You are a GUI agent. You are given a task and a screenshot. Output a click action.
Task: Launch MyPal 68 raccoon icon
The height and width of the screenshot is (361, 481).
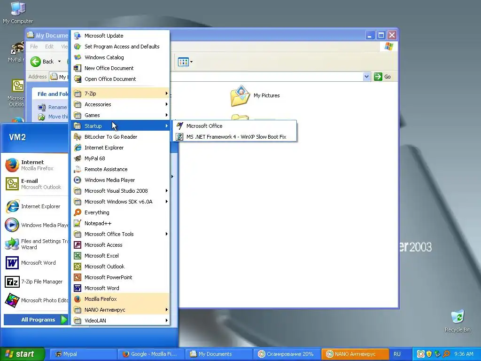click(78, 158)
